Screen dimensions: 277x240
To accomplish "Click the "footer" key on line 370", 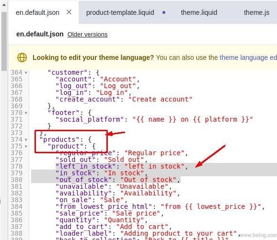I will (63, 113).
